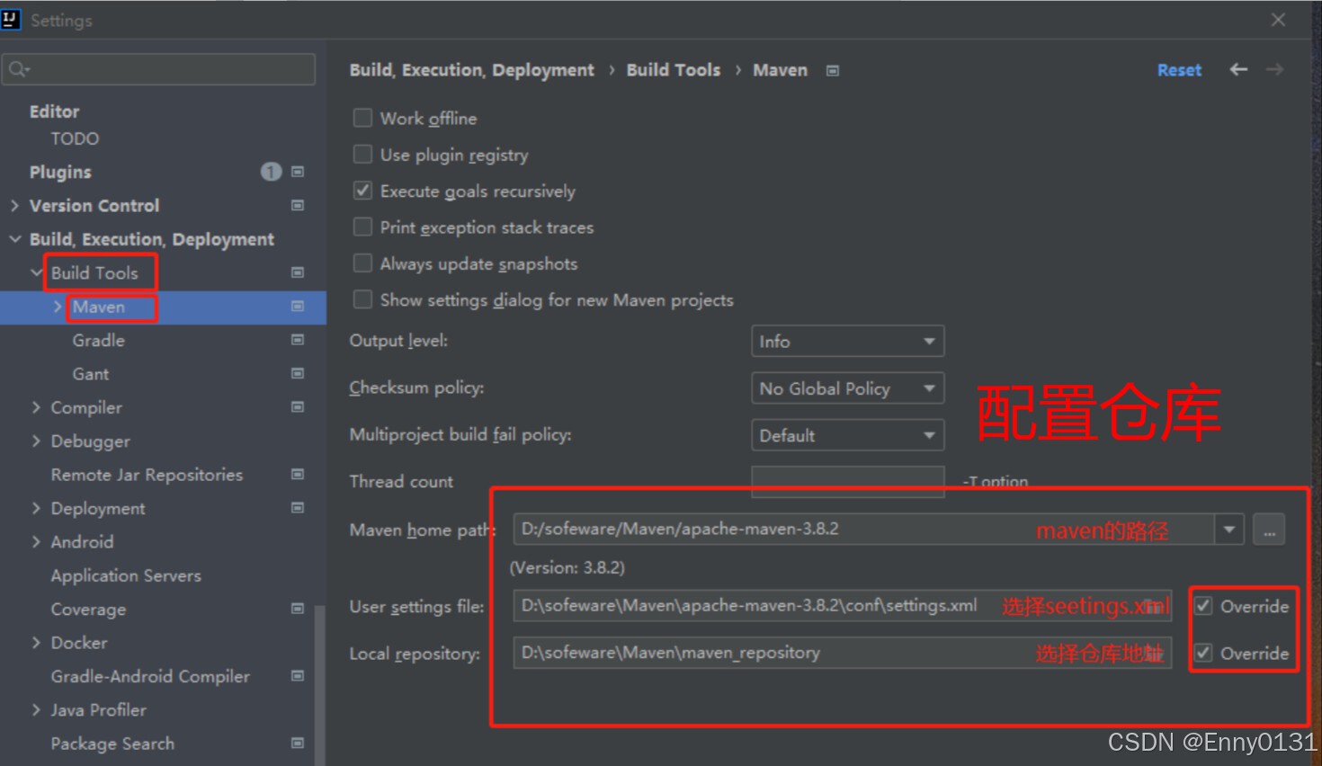This screenshot has height=766, width=1322.
Task: Open the Output level dropdown
Action: [847, 342]
